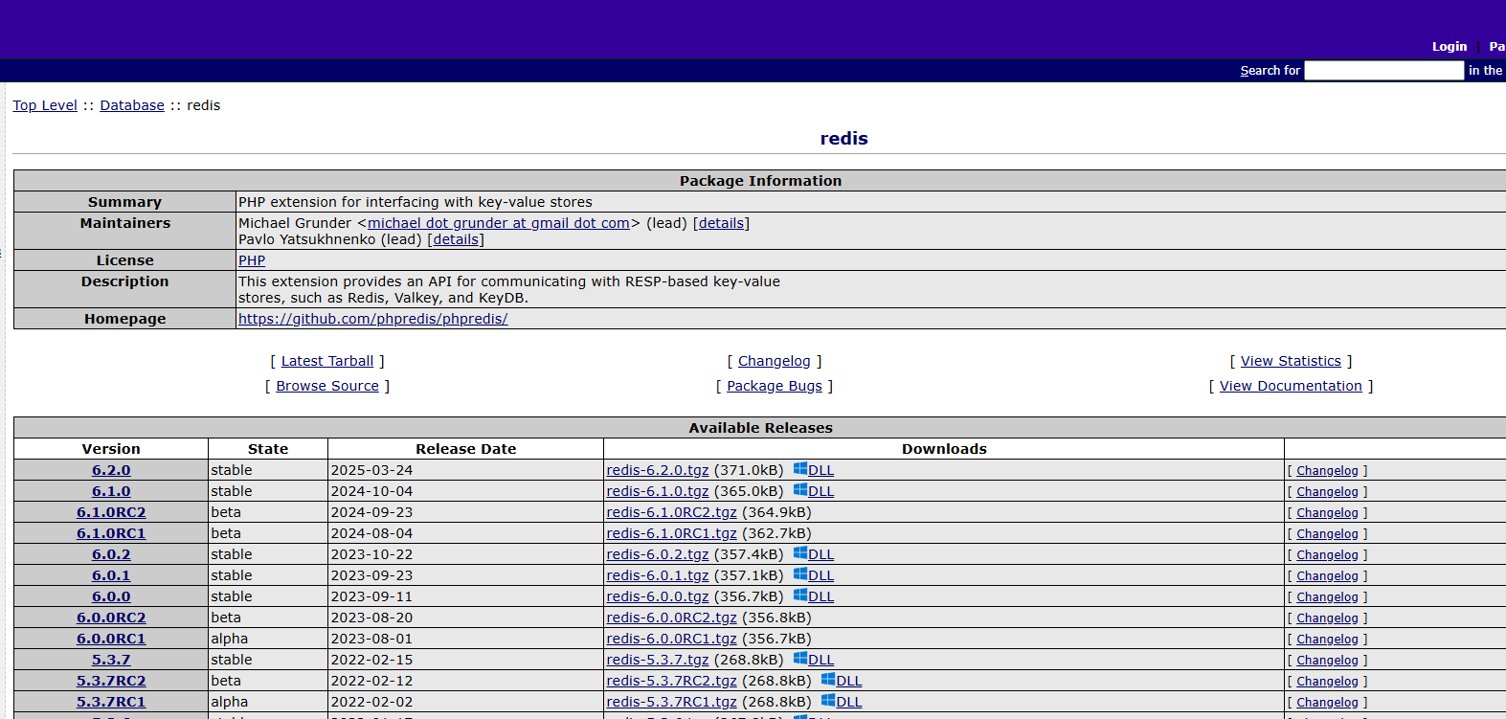
Task: Open Package Bugs page
Action: [774, 386]
